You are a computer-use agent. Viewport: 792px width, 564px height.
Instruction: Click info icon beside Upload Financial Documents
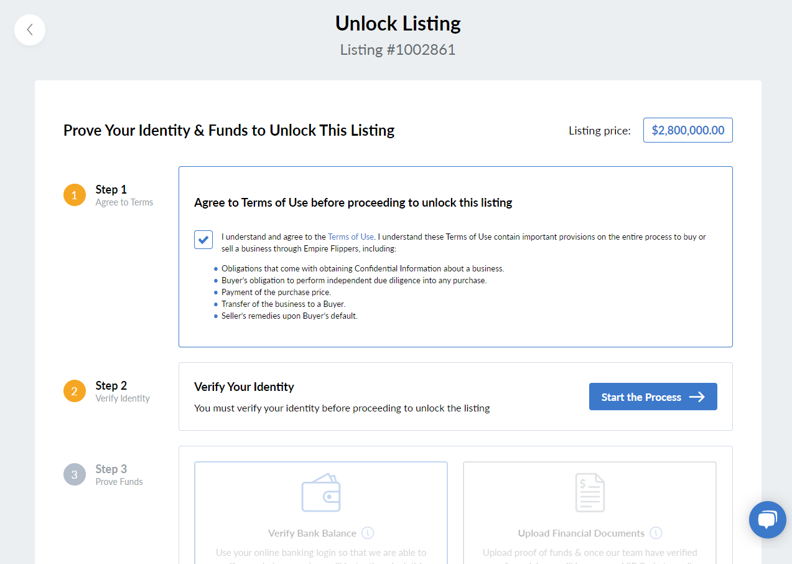coord(656,533)
